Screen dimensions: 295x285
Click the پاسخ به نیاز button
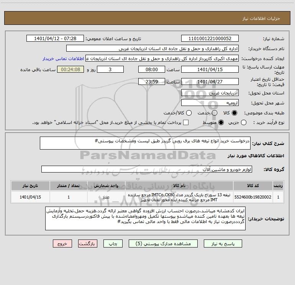(x=223, y=243)
